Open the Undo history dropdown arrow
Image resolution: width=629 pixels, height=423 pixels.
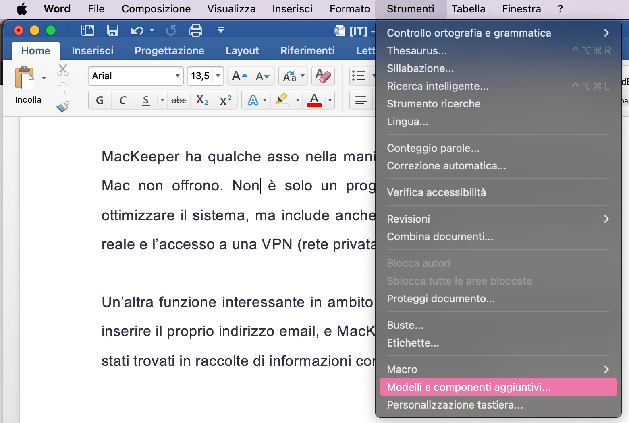pyautogui.click(x=152, y=30)
